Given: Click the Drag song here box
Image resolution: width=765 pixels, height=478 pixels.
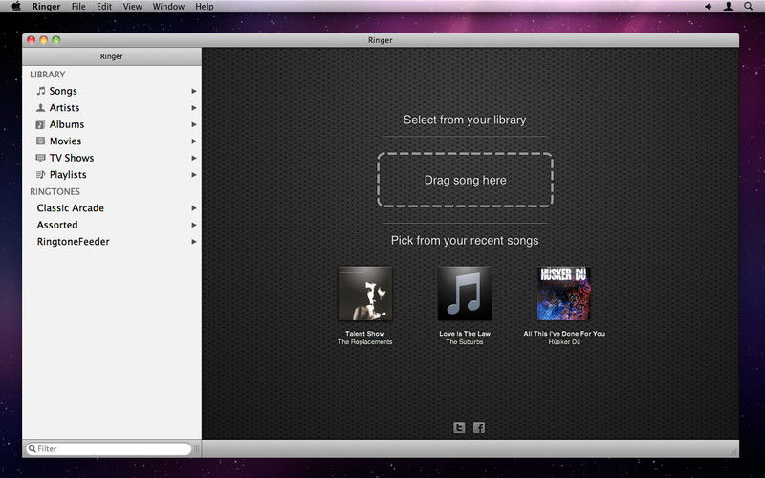Looking at the screenshot, I should click(465, 180).
